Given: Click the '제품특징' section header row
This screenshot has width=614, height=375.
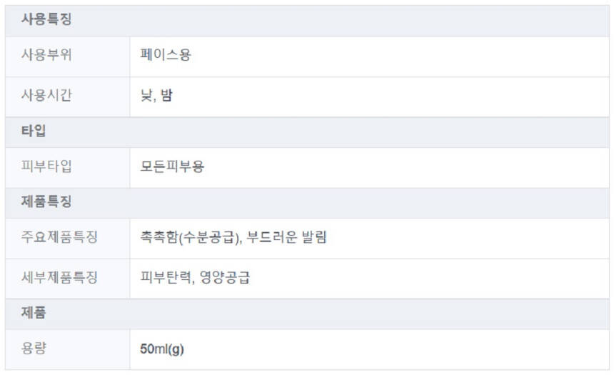Looking at the screenshot, I should pyautogui.click(x=46, y=202).
